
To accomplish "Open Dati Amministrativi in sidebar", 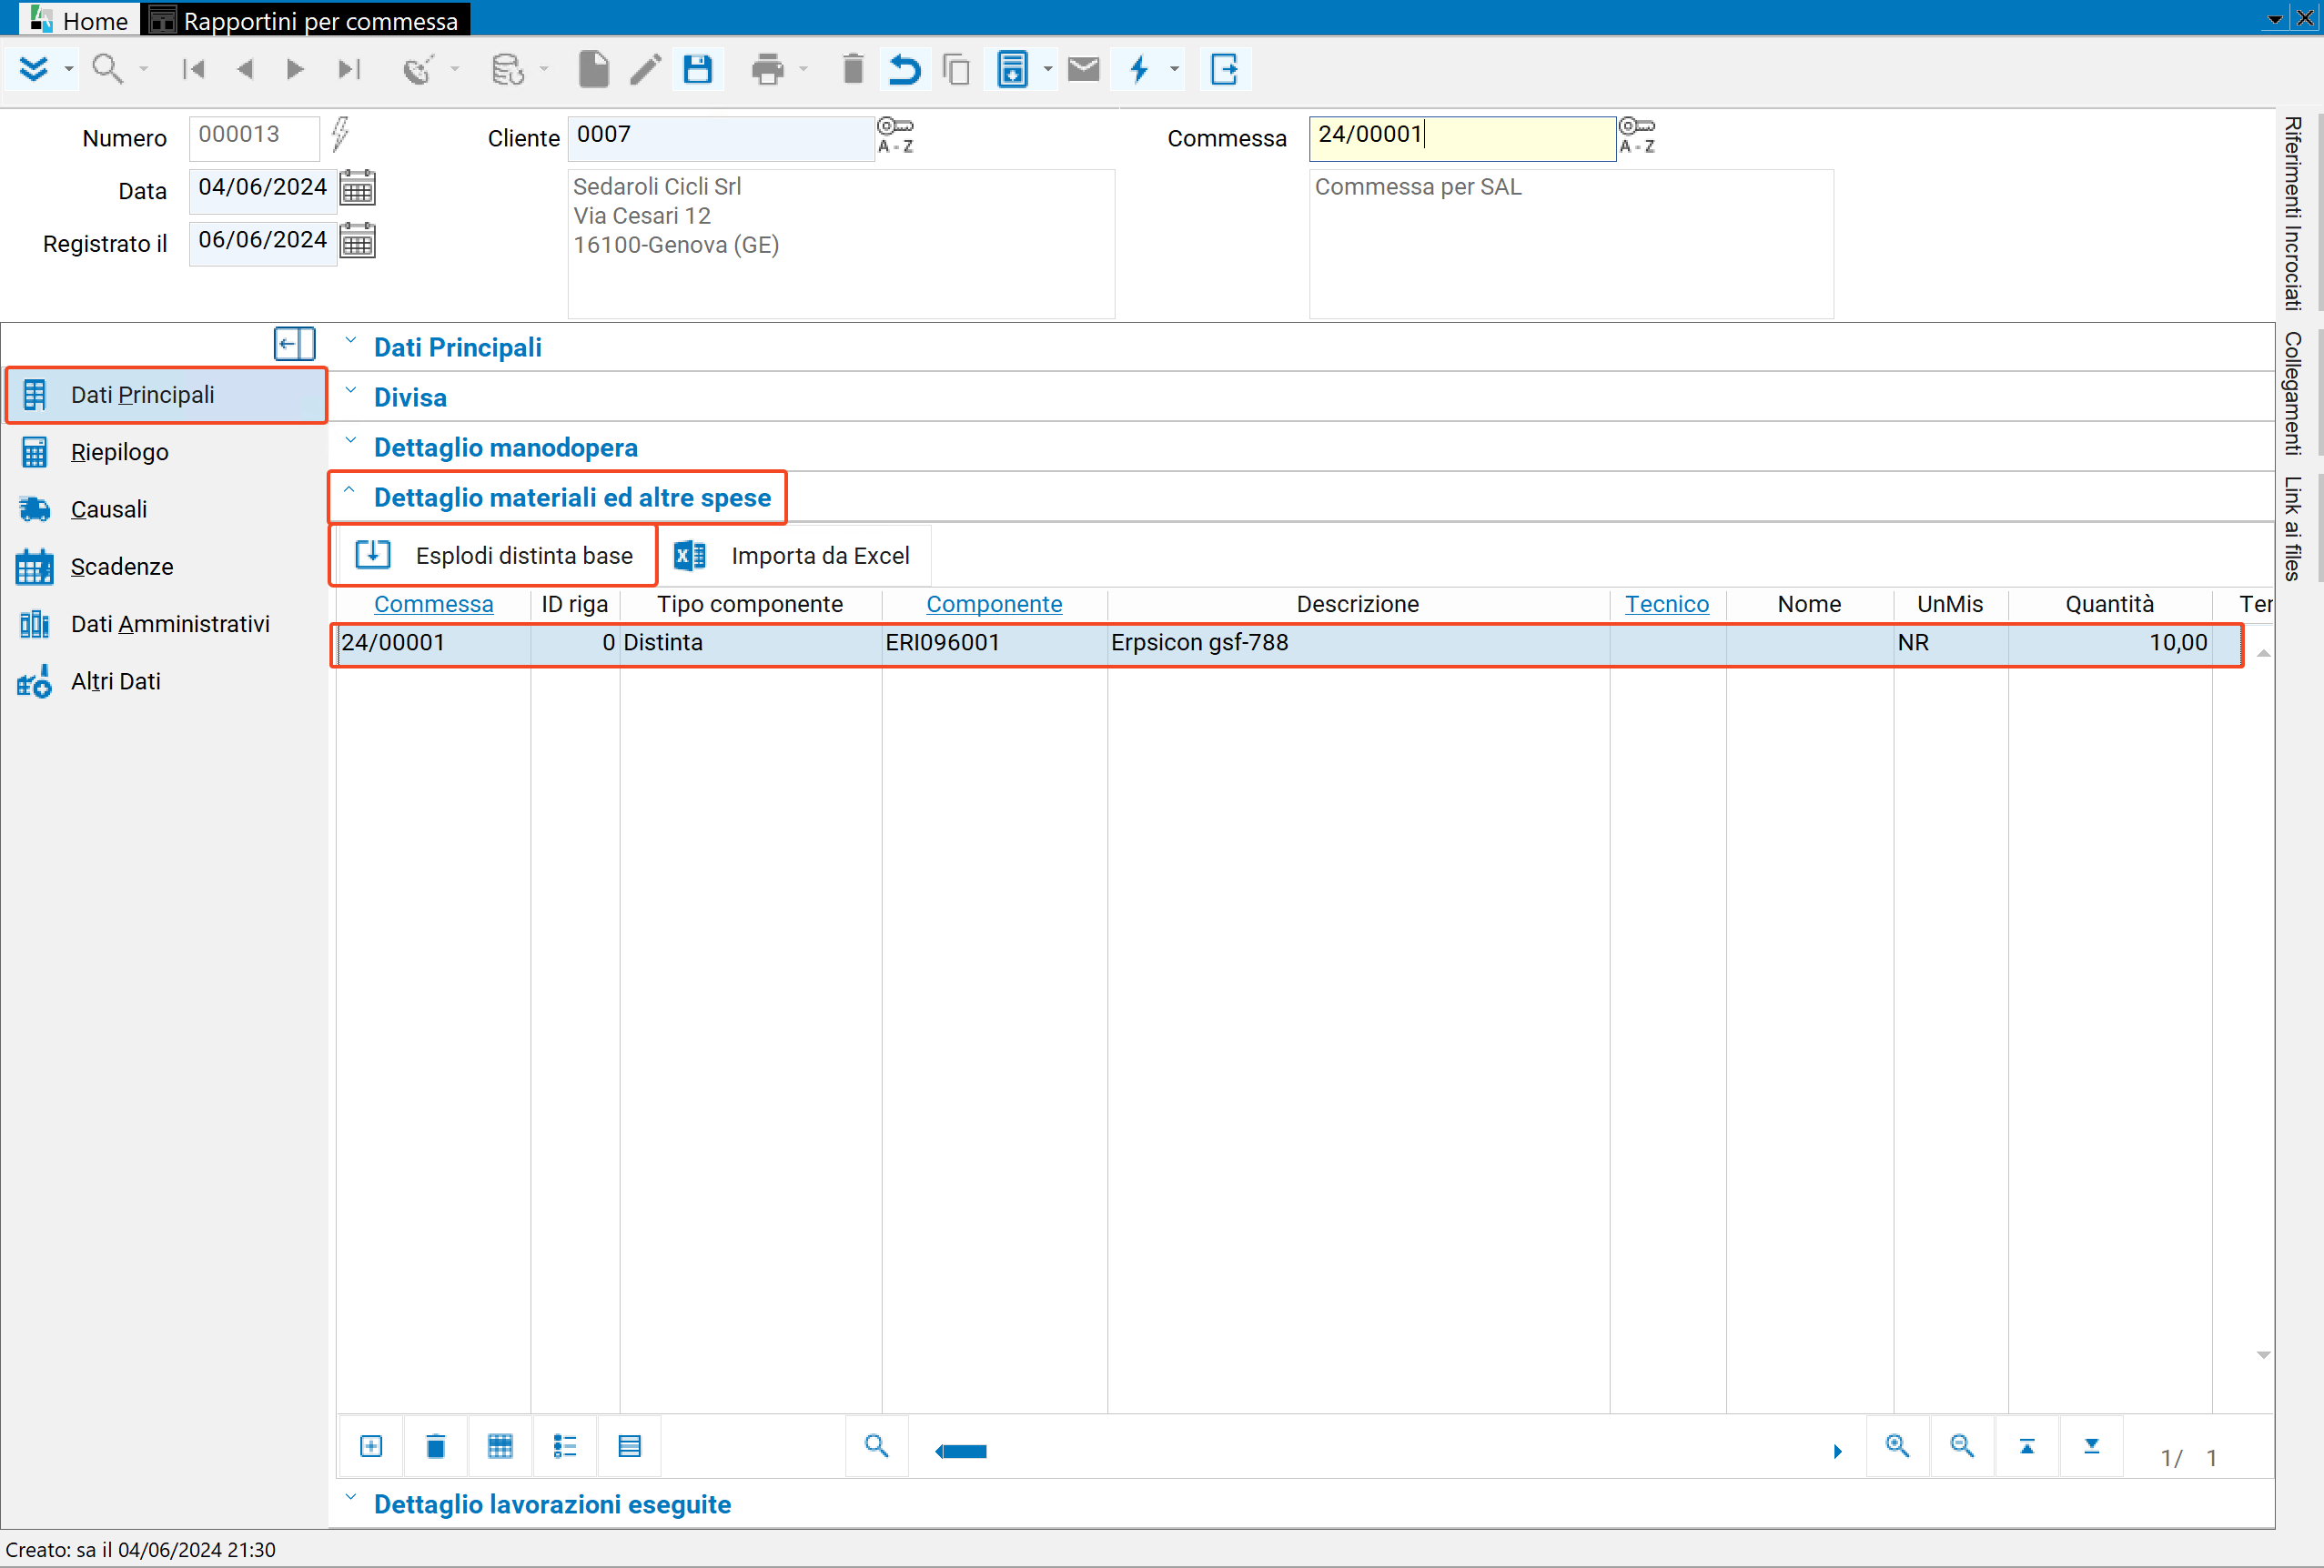I will click(170, 625).
